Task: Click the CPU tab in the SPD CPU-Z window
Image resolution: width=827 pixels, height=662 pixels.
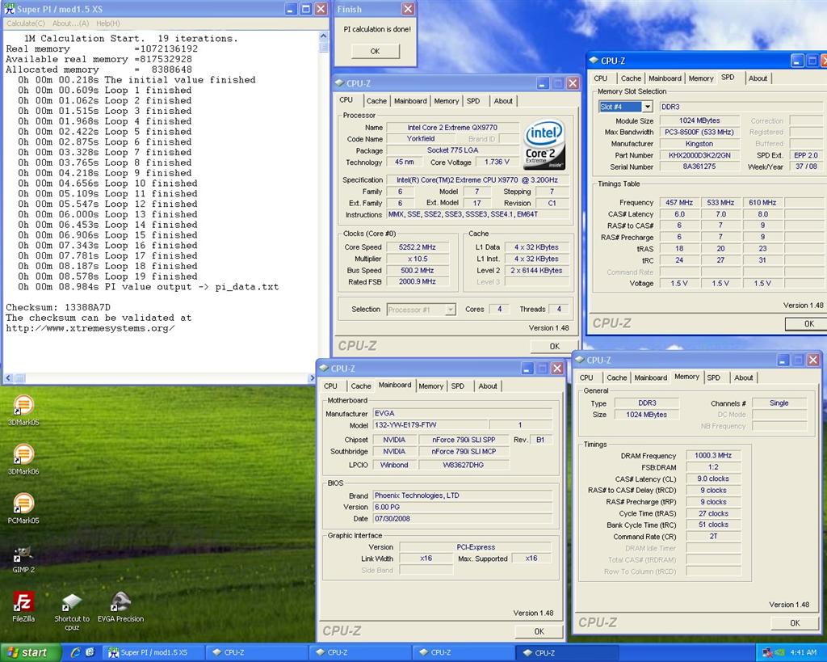Action: point(601,78)
